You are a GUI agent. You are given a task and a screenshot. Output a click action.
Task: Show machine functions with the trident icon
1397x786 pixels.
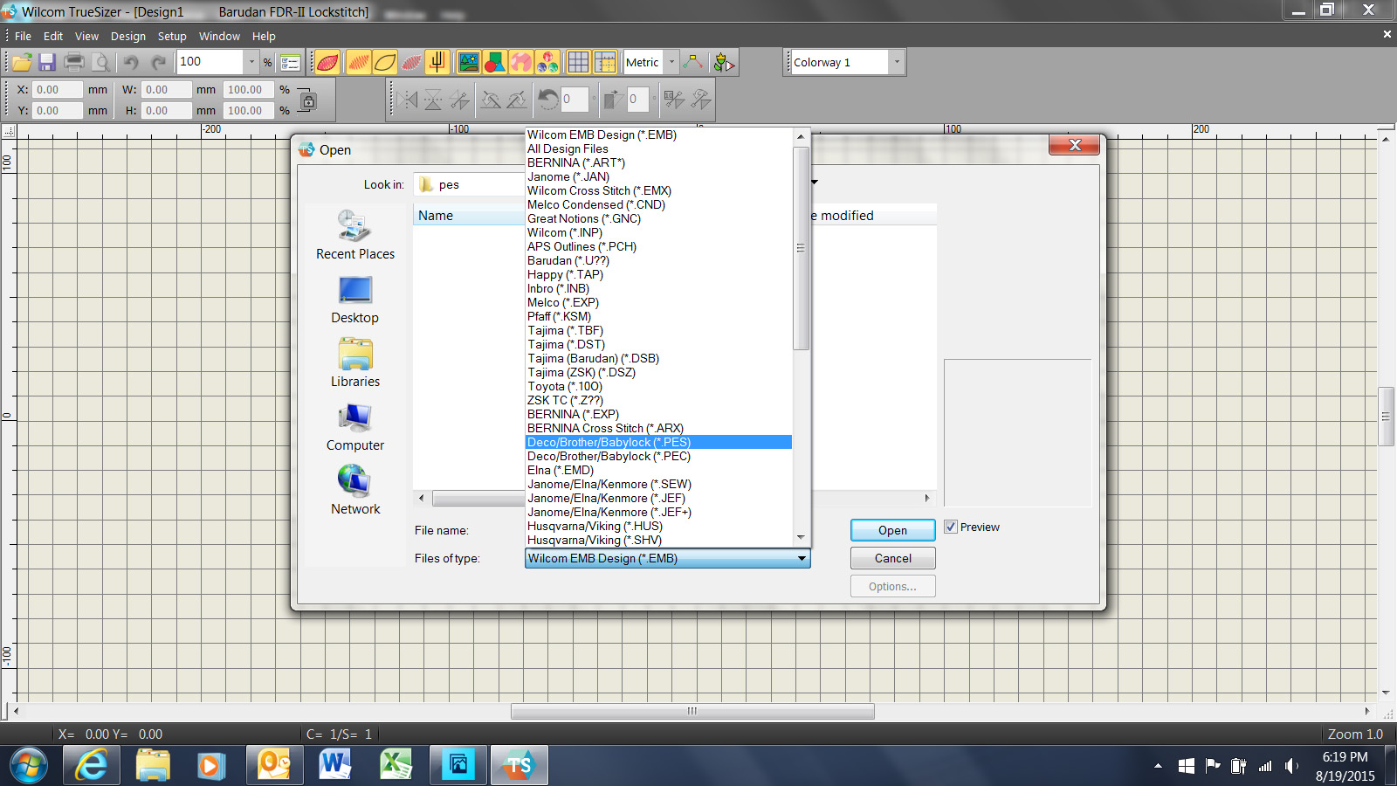click(x=437, y=62)
